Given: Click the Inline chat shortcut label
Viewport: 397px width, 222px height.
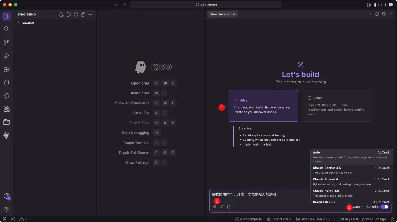Looking at the screenshot, I should click(x=140, y=93).
